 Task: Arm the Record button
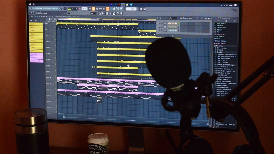(80, 9)
